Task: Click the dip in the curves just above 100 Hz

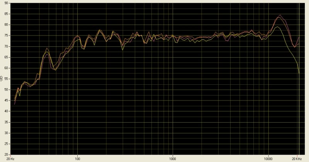Action: coord(83,48)
